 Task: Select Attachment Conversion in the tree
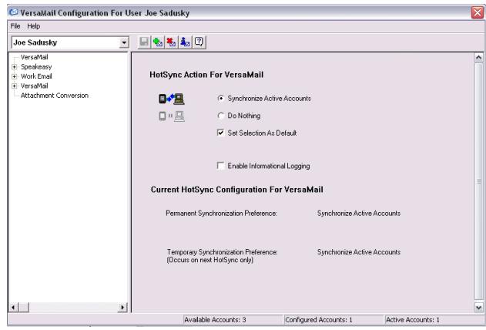click(55, 96)
